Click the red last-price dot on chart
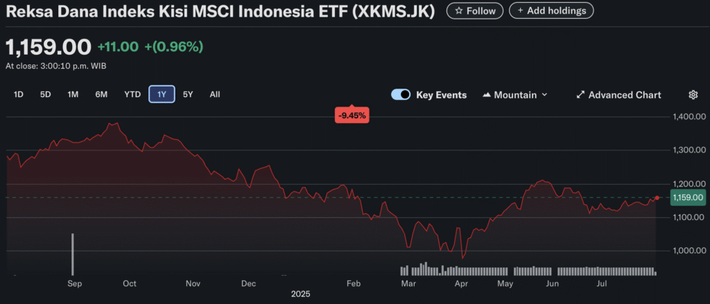 657,197
